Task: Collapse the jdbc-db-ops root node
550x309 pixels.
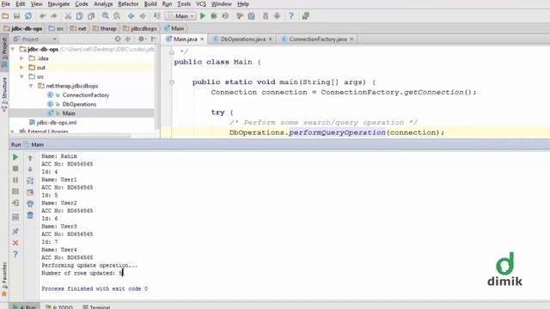Action: [13, 49]
